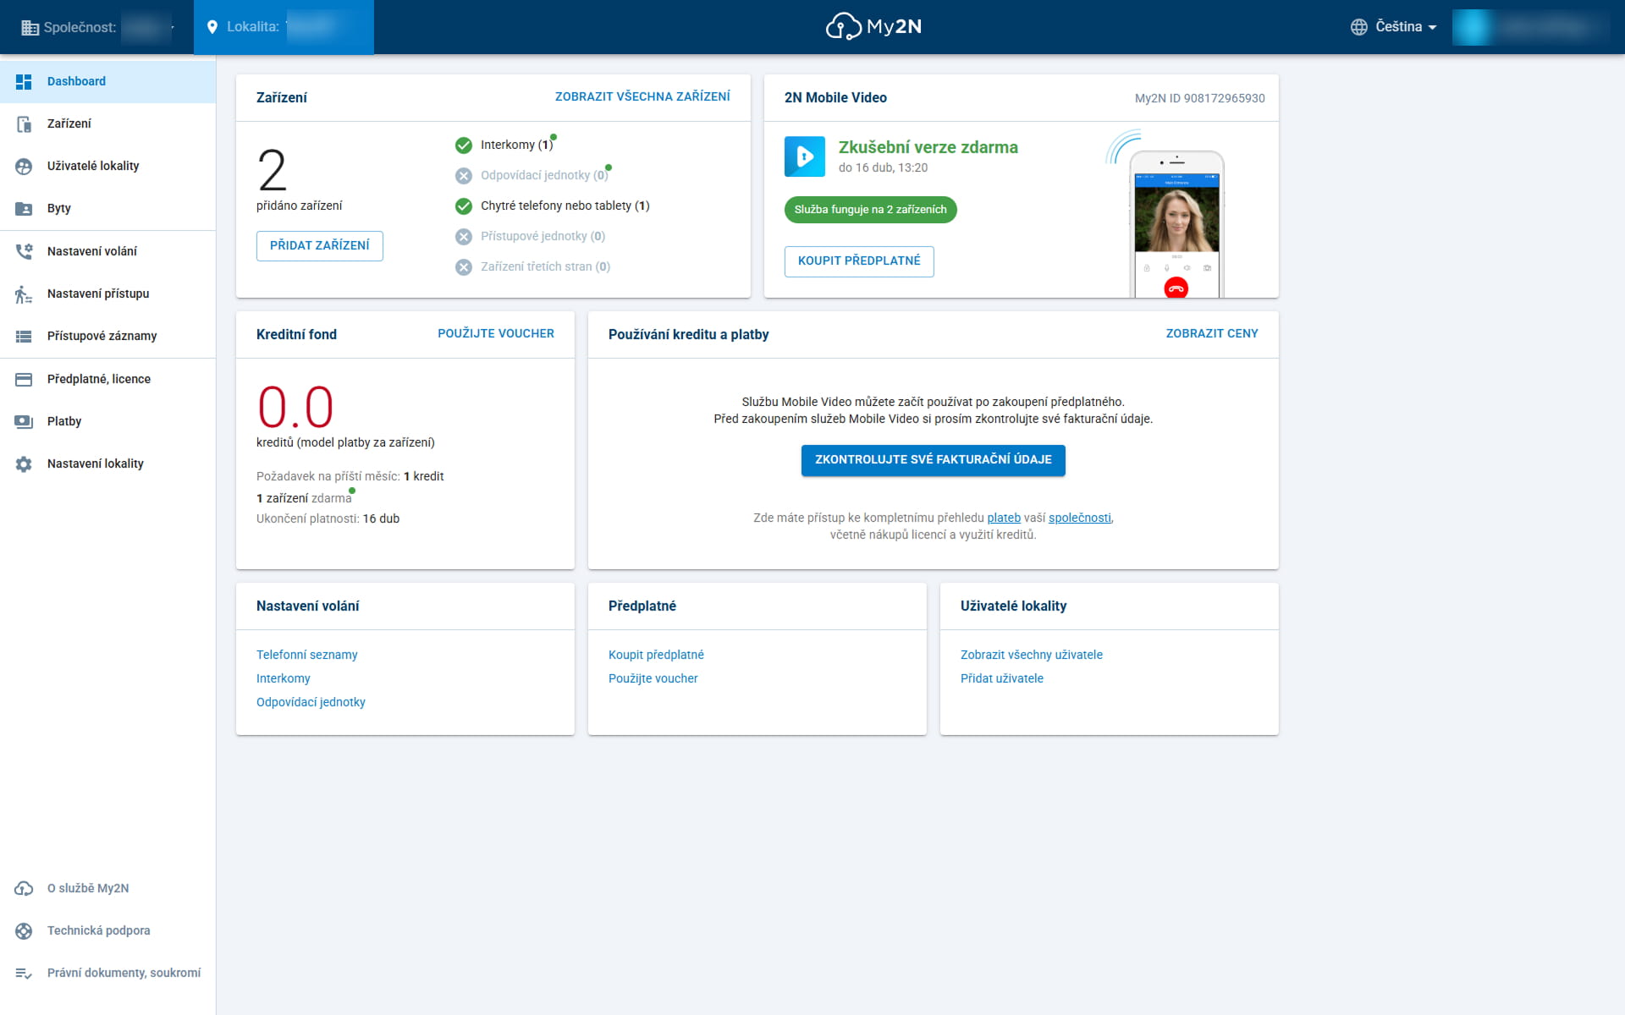Click the Zařízení devices icon in sidebar
This screenshot has height=1015, width=1625.
[x=24, y=123]
